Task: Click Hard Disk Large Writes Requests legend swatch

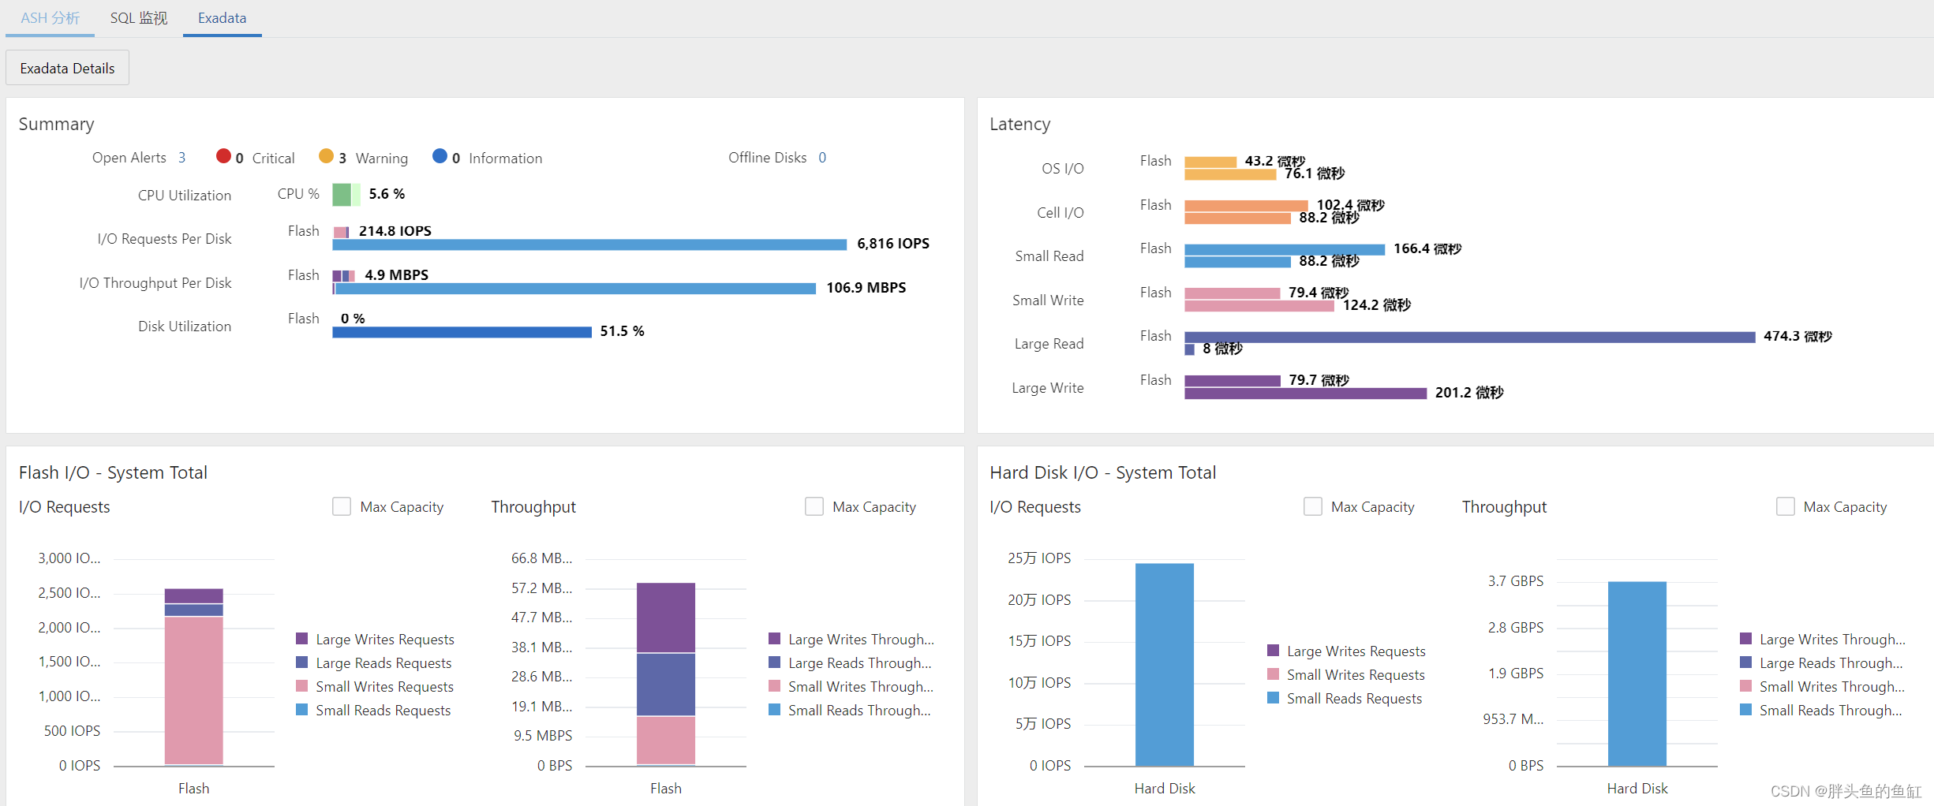Action: pos(1273,651)
